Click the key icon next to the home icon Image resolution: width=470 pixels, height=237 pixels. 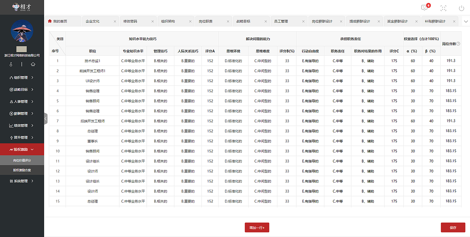click(11, 64)
